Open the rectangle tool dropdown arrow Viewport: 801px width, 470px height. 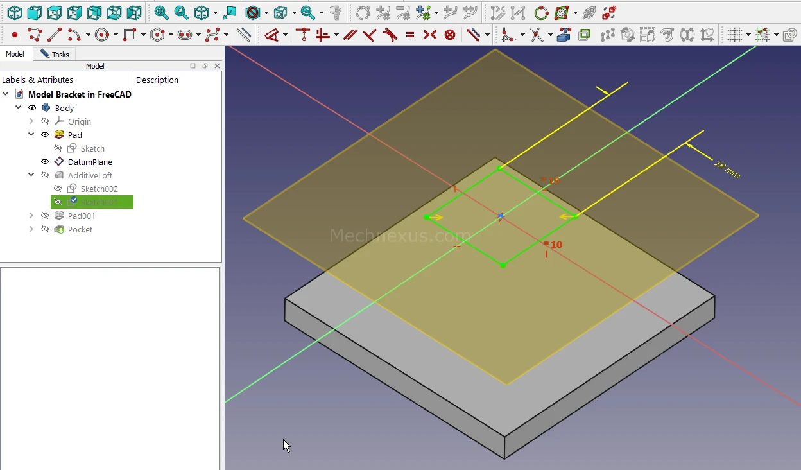(x=143, y=35)
